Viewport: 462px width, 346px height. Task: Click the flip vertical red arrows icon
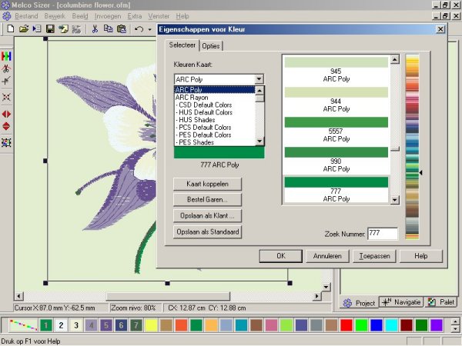[x=6, y=126]
